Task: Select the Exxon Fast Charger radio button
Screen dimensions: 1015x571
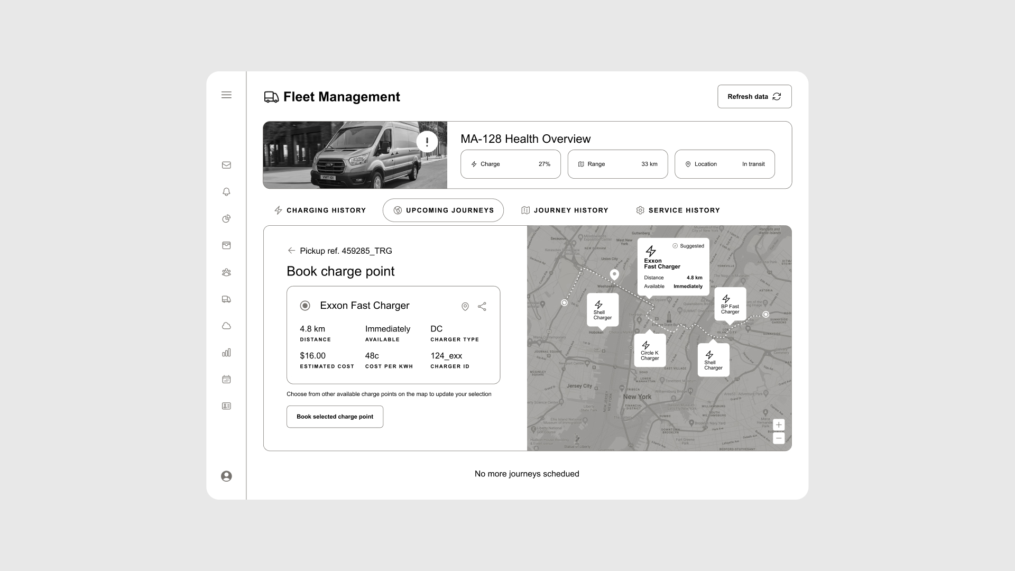Action: point(305,306)
